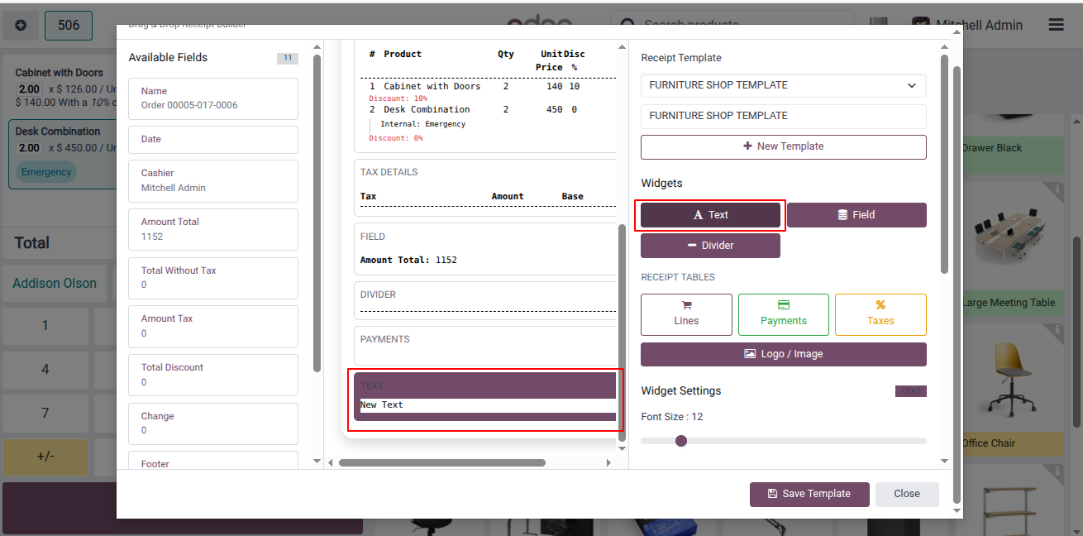Screen dimensions: 1083x536
Task: Click numpad key 1 in POS
Action: (x=45, y=326)
